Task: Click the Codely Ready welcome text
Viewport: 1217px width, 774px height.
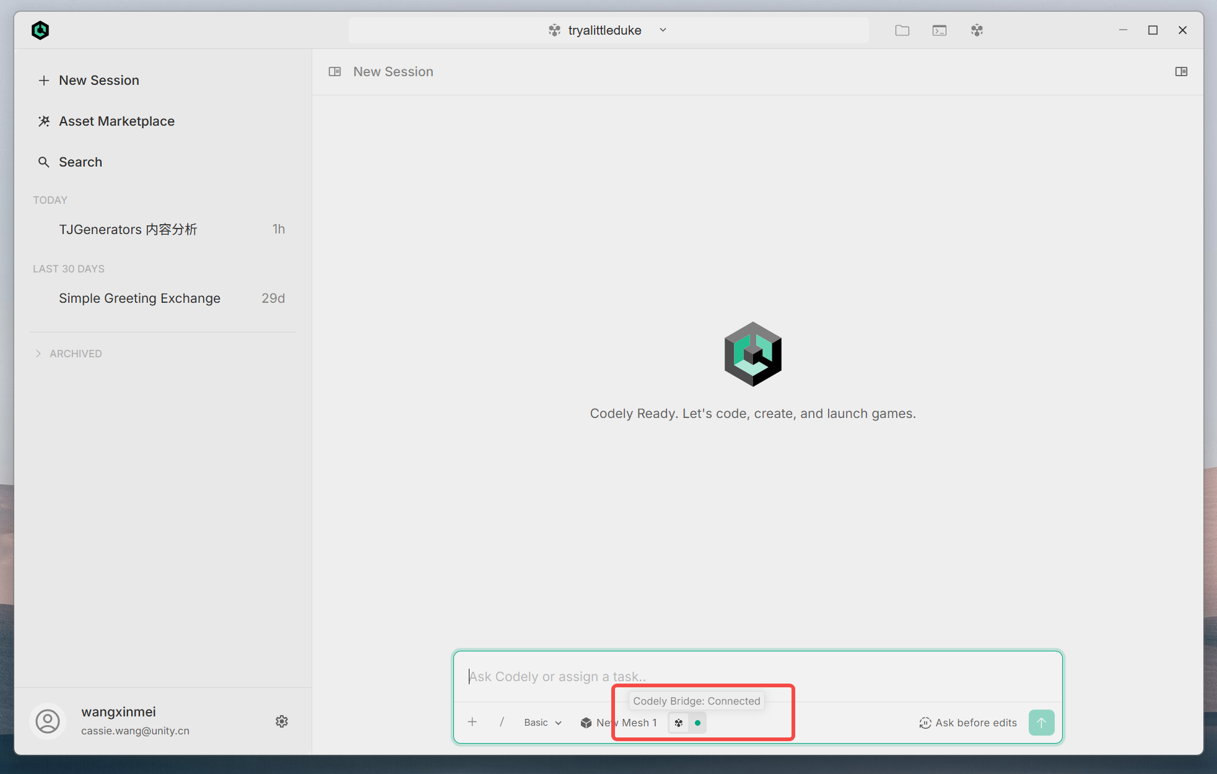Action: [752, 414]
